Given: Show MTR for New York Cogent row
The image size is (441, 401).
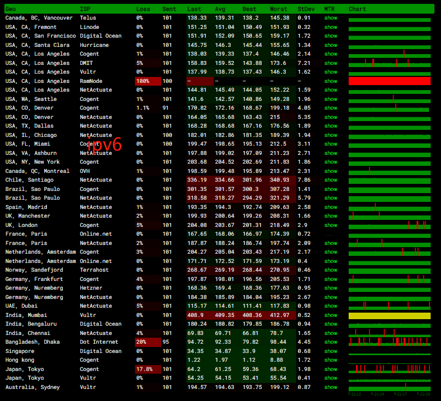Looking at the screenshot, I should (x=331, y=162).
